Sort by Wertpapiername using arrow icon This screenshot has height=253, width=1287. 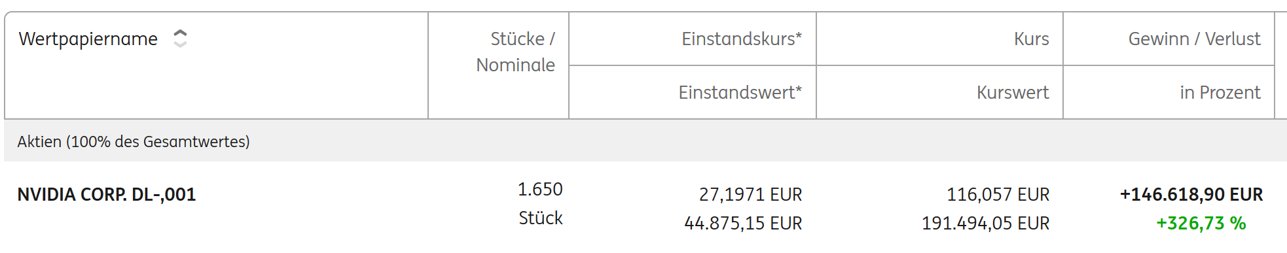[180, 39]
